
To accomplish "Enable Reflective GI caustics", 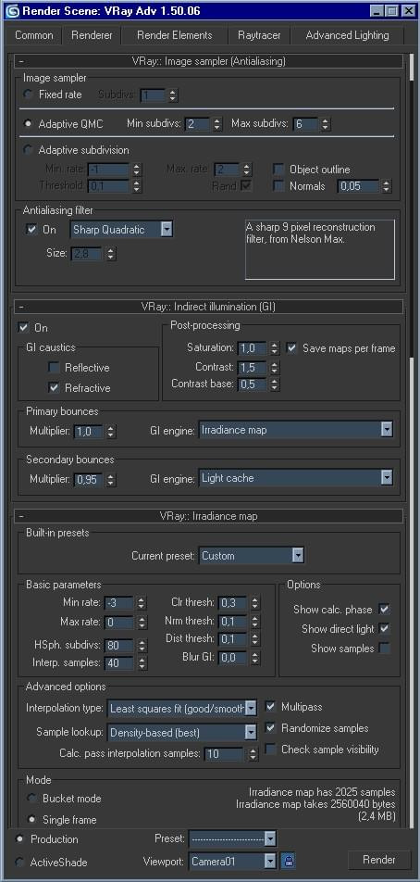I will (54, 367).
